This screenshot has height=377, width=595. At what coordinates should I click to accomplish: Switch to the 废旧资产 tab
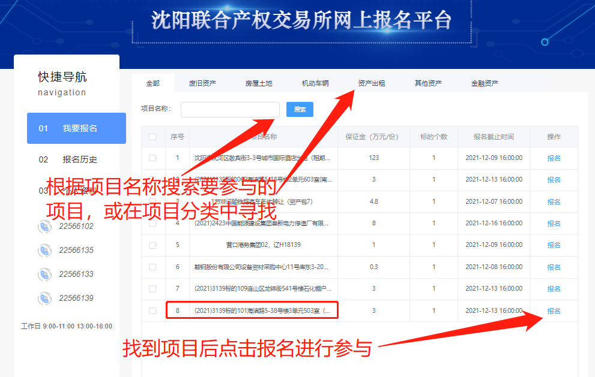(202, 83)
